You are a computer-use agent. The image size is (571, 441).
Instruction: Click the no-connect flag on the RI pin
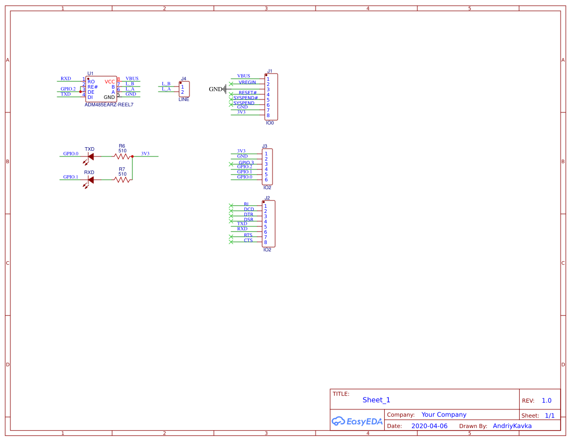[232, 205]
